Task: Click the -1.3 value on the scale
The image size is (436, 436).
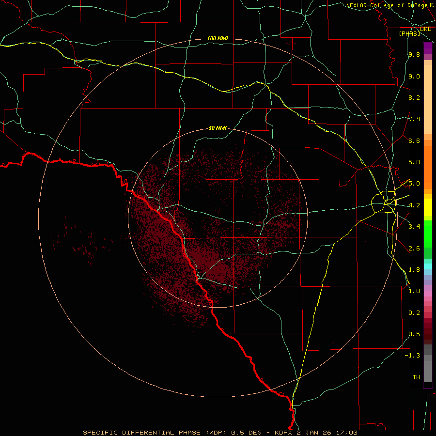Action: (412, 356)
